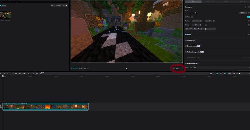Viewport: 250px width, 130px height.
Task: Click the timeline zoom out icon
Action: 237,73
